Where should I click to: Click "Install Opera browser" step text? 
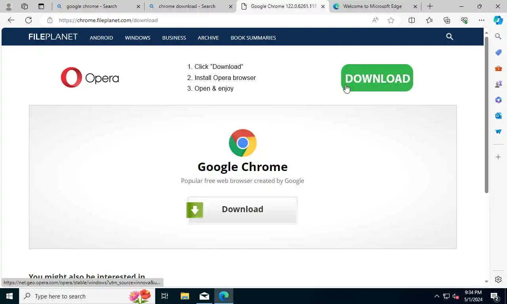point(225,78)
